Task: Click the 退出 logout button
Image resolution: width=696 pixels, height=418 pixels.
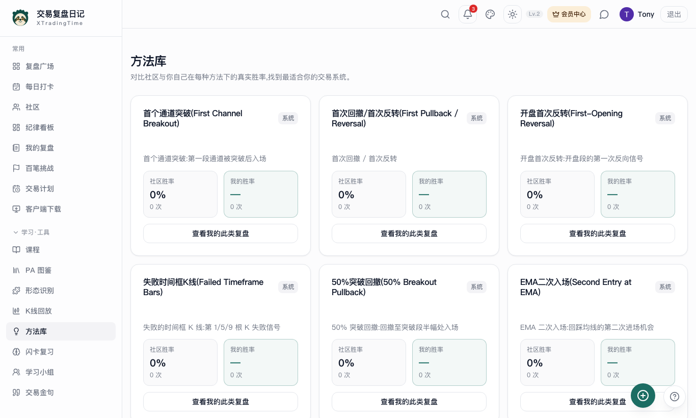Action: pos(674,14)
